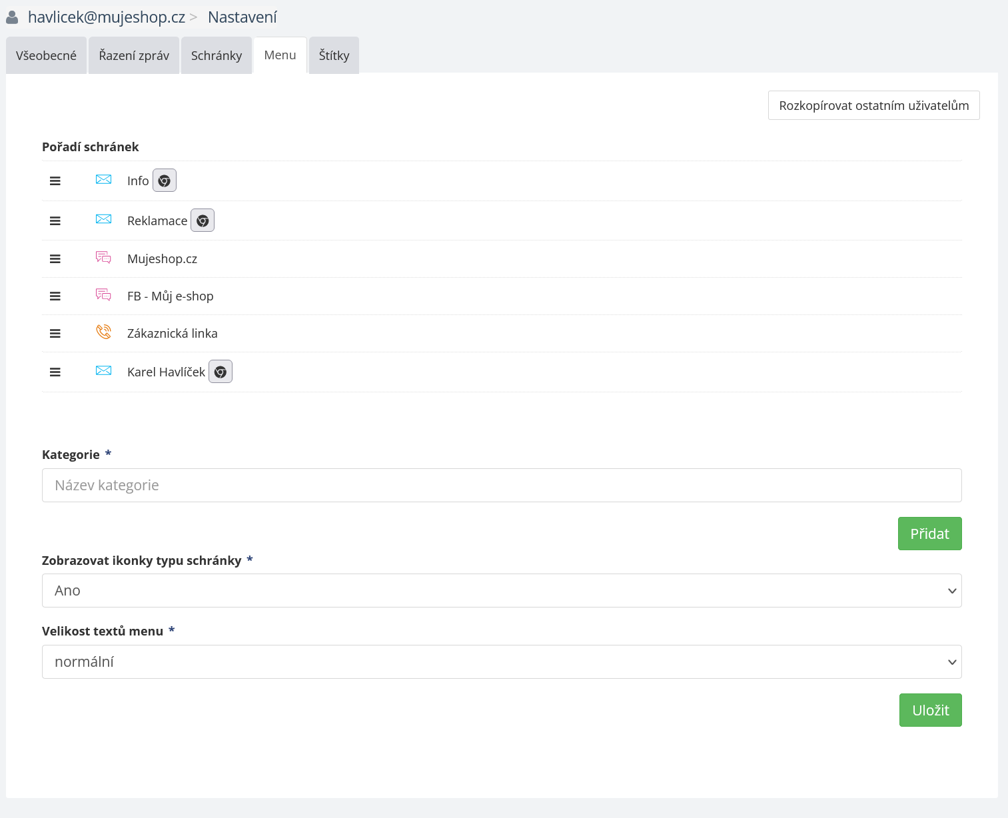This screenshot has height=818, width=1008.
Task: Go to the Štítky tab
Action: click(334, 55)
